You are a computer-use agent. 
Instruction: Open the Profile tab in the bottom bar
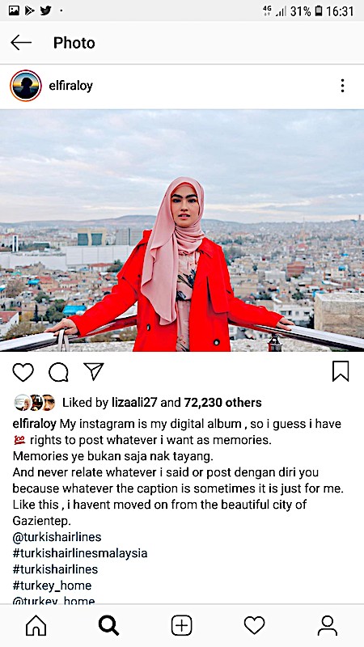pos(328,625)
